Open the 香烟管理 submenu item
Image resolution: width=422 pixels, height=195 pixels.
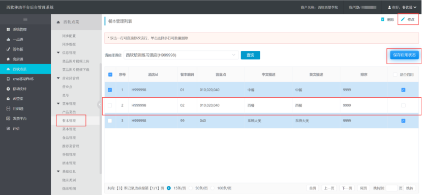[x=69, y=155]
